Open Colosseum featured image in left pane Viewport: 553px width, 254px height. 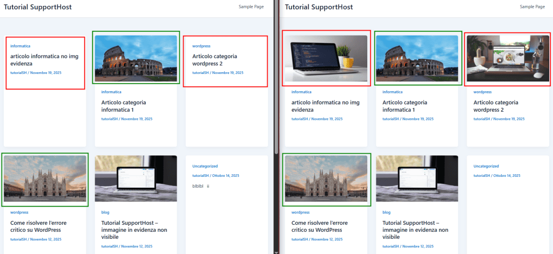136,58
